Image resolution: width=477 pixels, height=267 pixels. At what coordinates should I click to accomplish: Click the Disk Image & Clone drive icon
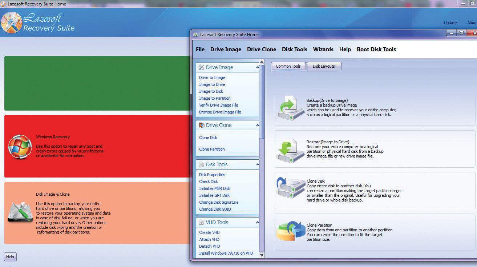point(20,212)
